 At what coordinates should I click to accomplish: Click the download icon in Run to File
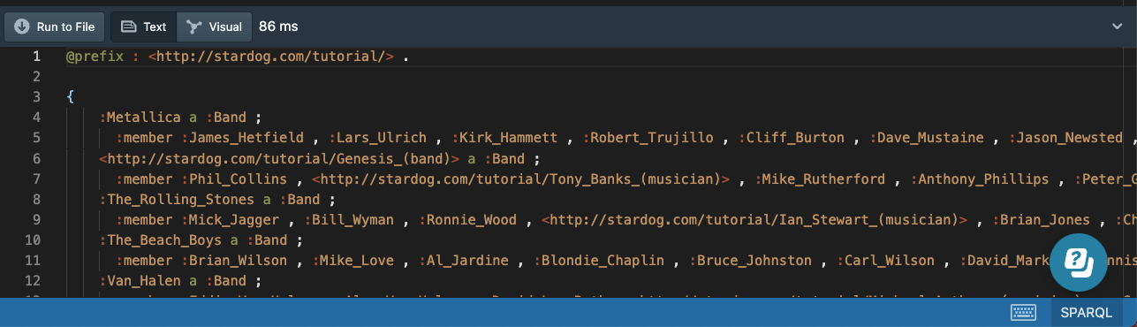pos(22,27)
